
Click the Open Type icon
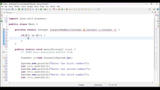click(x=67, y=9)
